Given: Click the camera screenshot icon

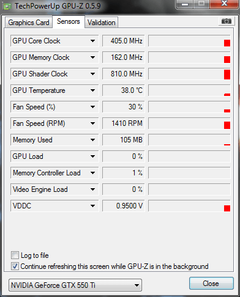Looking at the screenshot, I should pyautogui.click(x=226, y=21).
